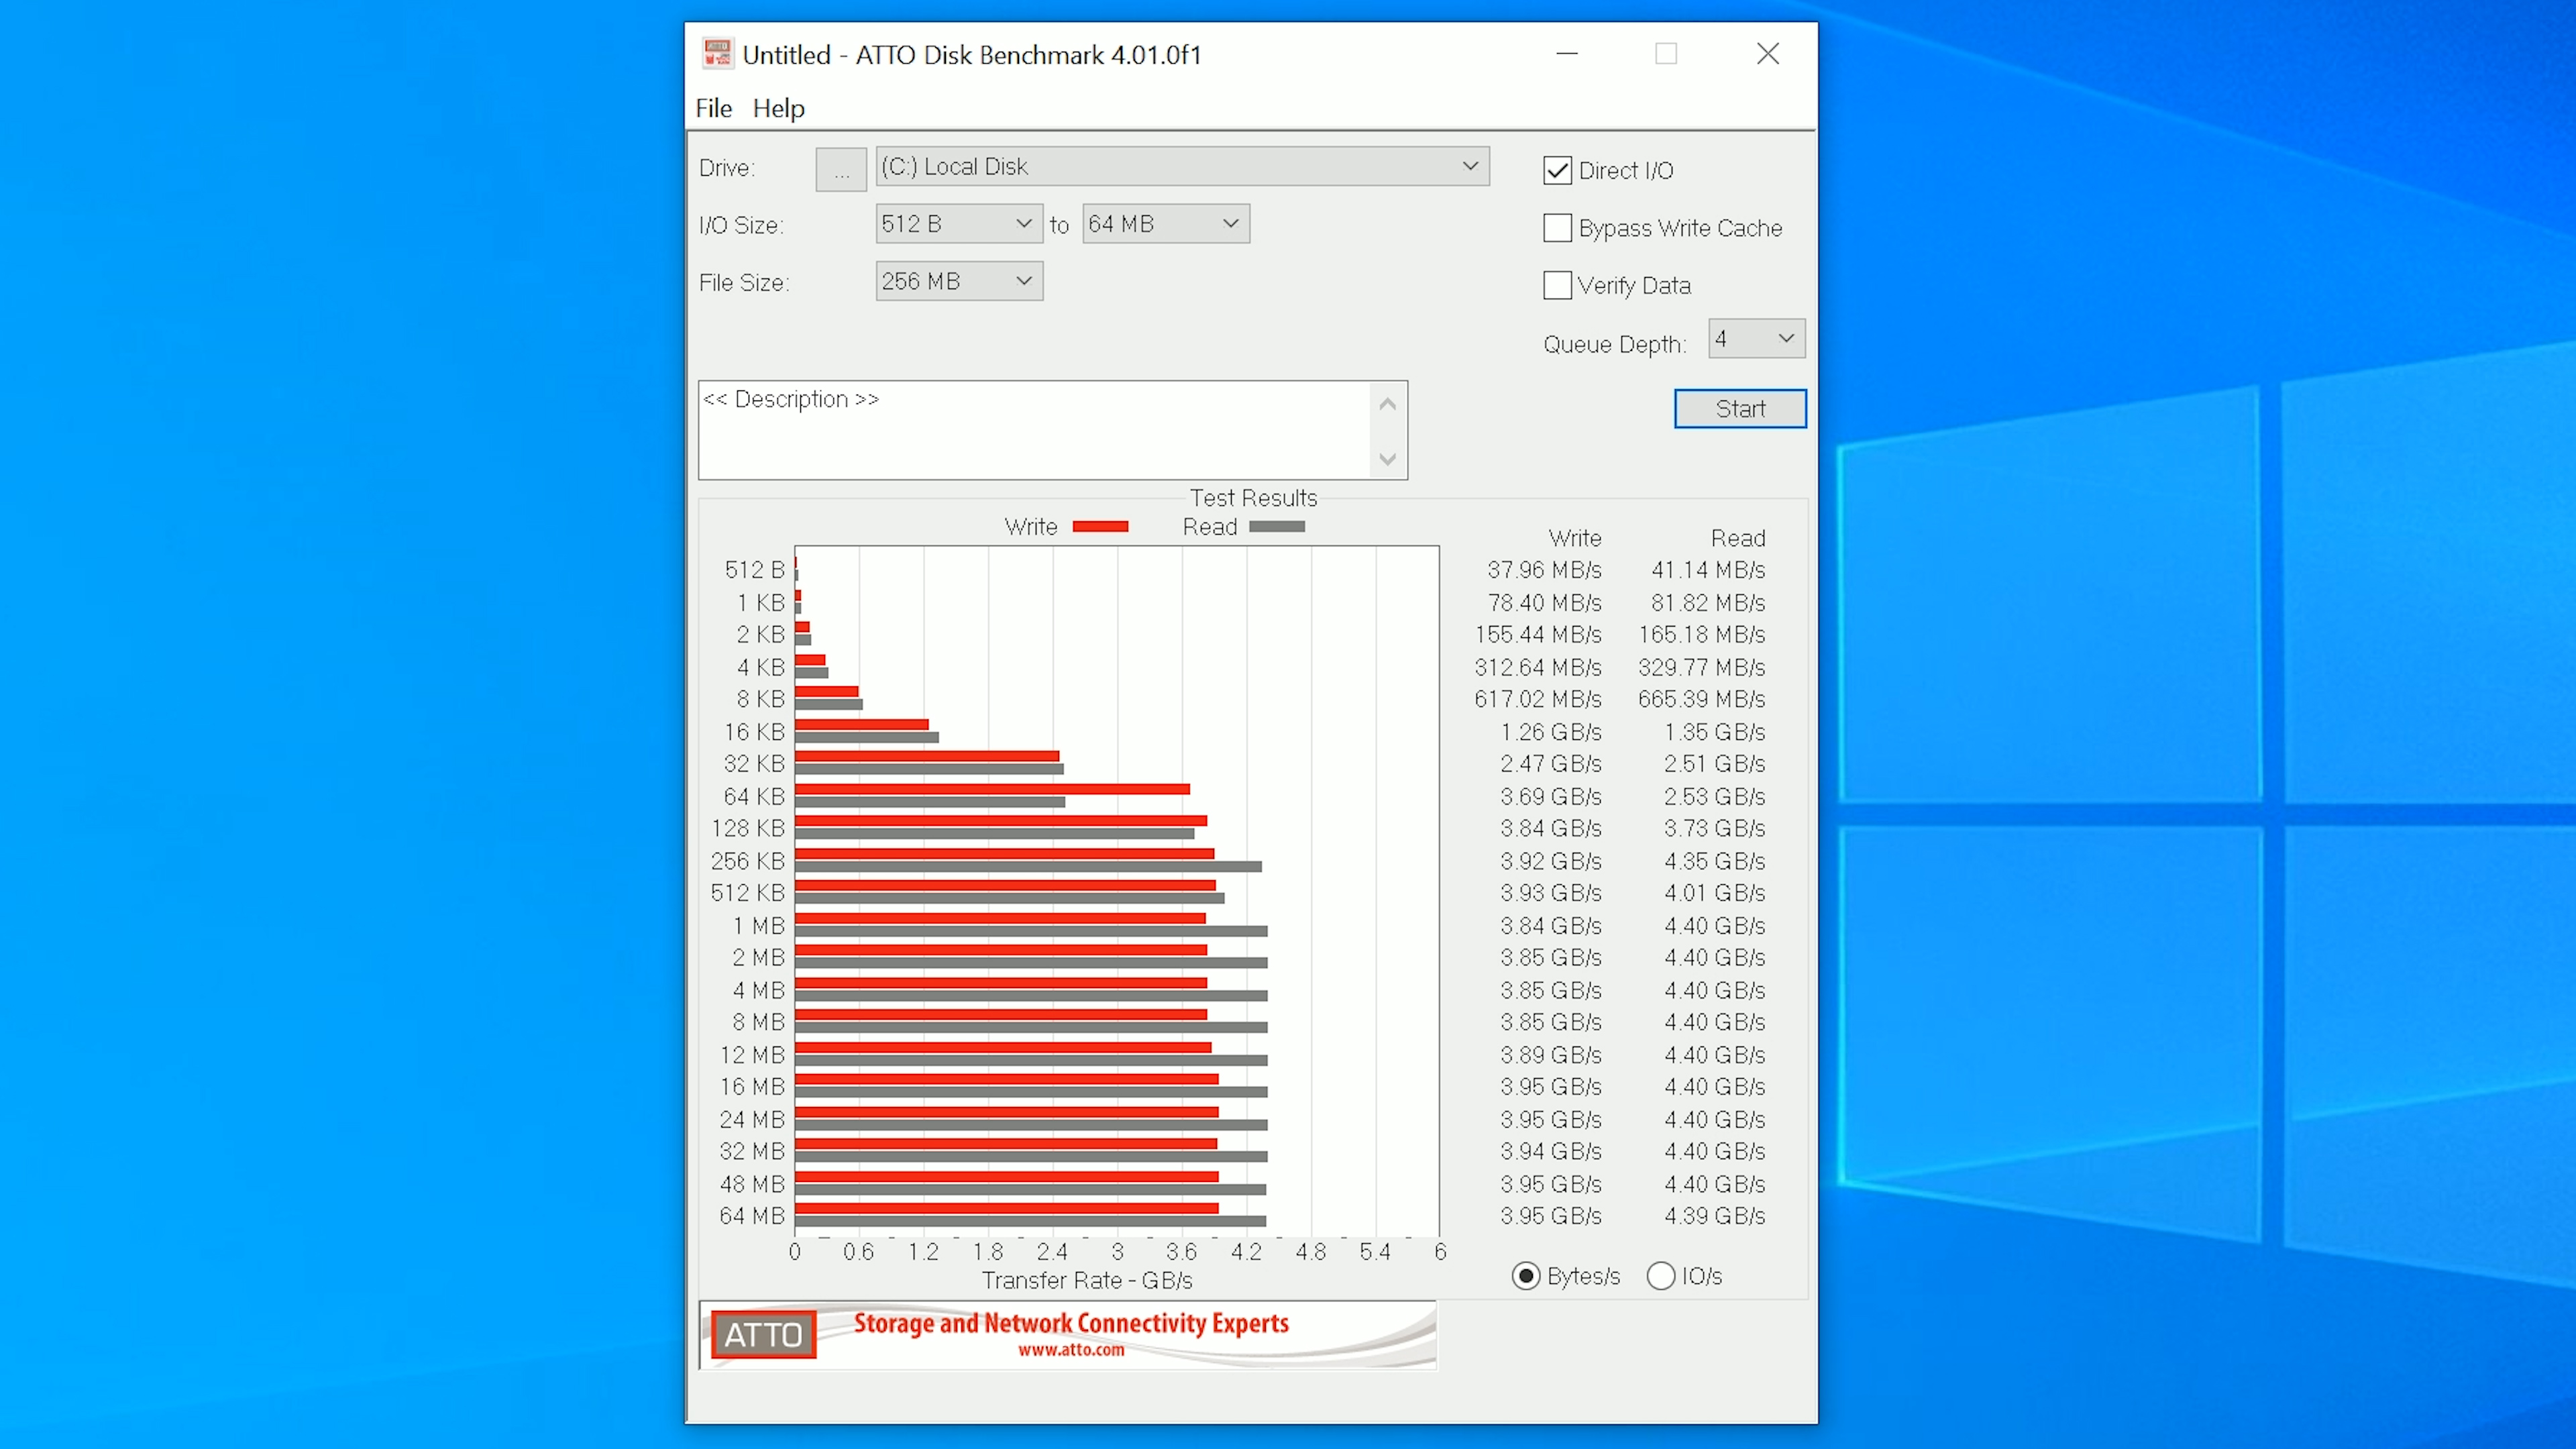Click the read value 165.18 MB/s
Viewport: 2576px width, 1449px height.
pyautogui.click(x=1701, y=635)
